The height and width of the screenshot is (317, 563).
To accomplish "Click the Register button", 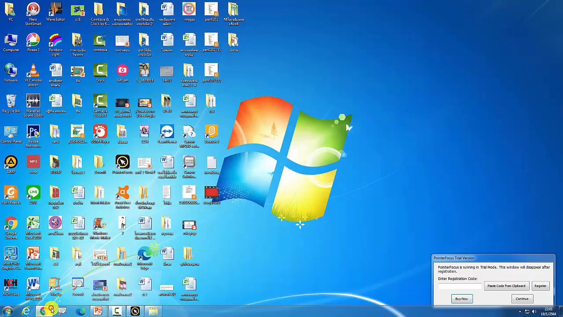I will [540, 286].
